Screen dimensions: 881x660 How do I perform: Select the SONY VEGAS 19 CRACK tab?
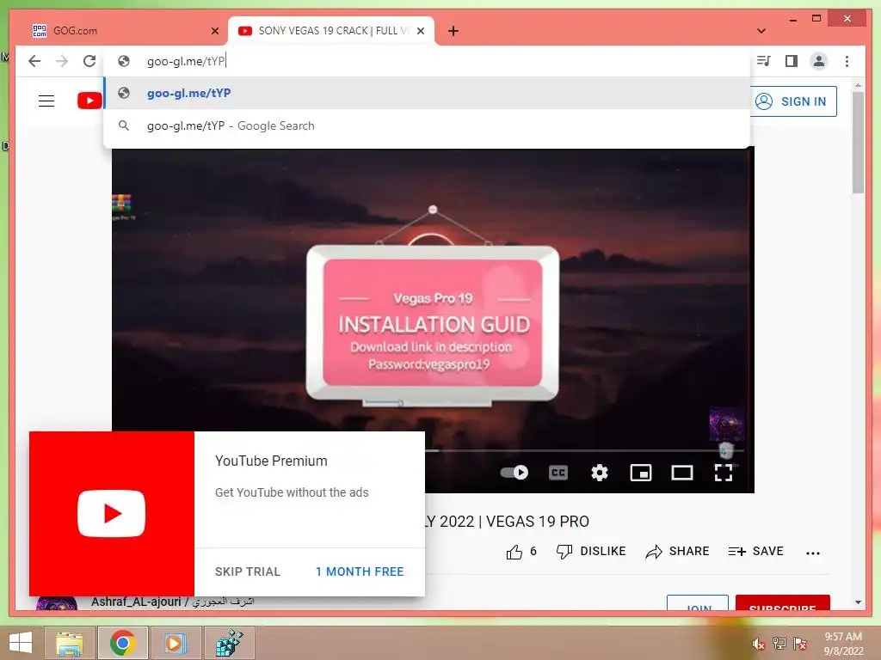click(331, 31)
